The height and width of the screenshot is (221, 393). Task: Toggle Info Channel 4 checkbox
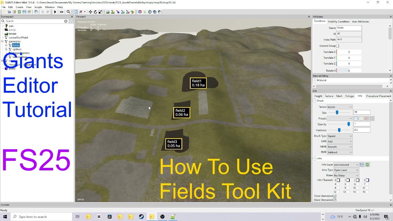tap(338, 184)
